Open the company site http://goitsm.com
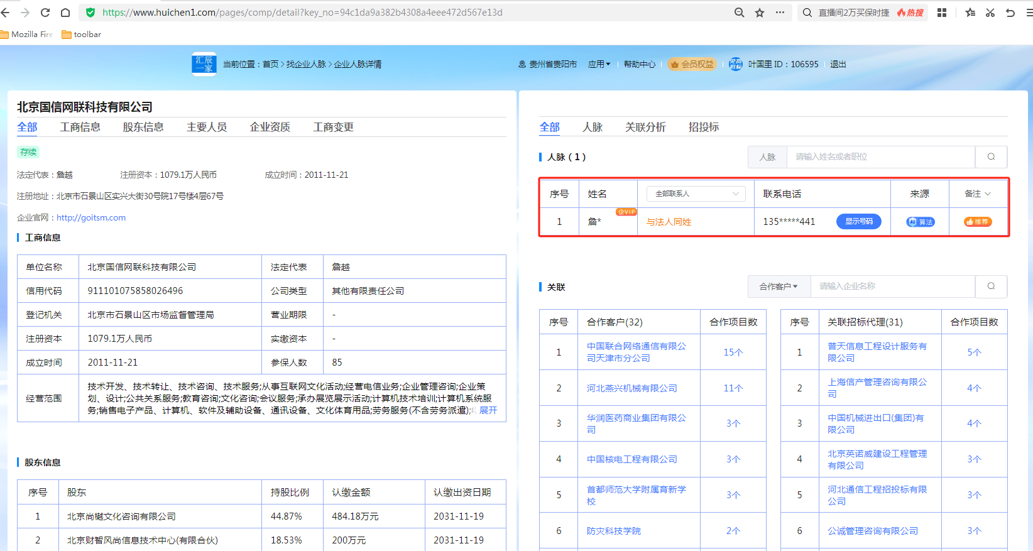This screenshot has width=1033, height=551. coord(91,217)
